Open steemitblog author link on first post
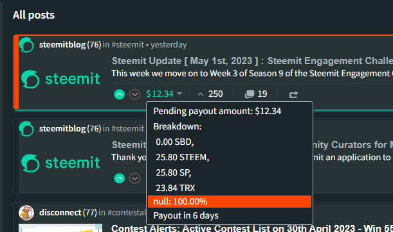The height and width of the screenshot is (232, 393). tap(62, 45)
